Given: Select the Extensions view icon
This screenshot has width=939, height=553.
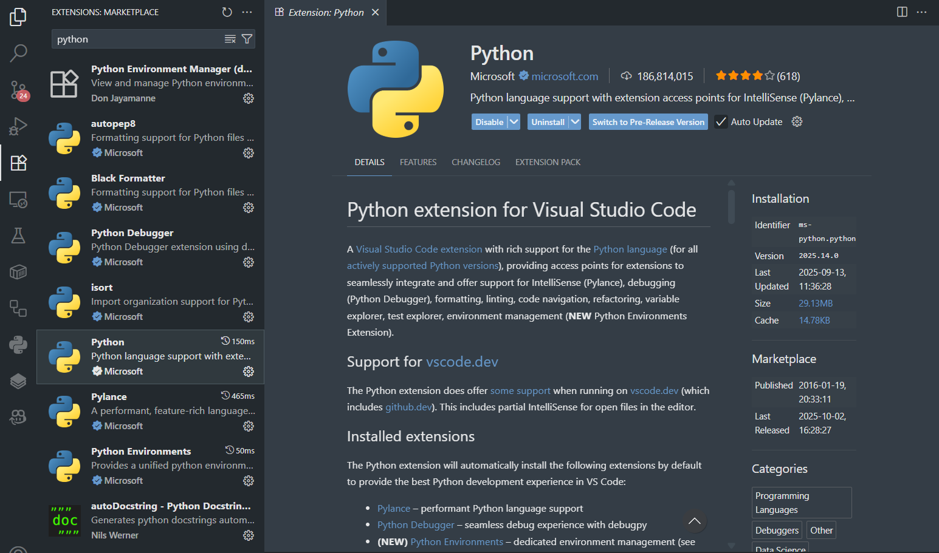Looking at the screenshot, I should (x=18, y=163).
